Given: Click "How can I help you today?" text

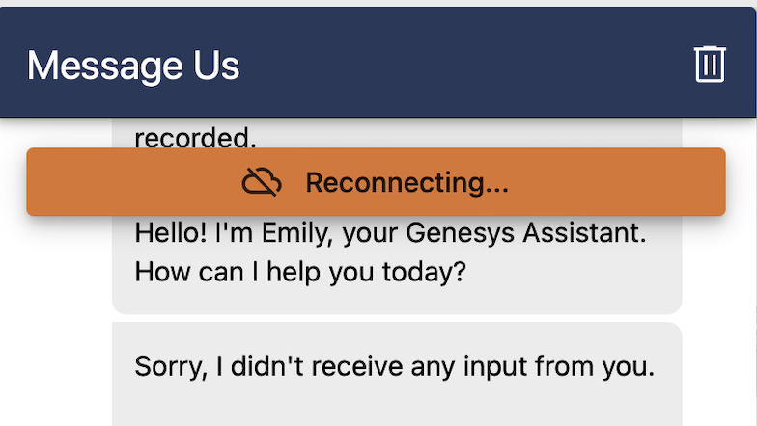Looking at the screenshot, I should coord(300,272).
